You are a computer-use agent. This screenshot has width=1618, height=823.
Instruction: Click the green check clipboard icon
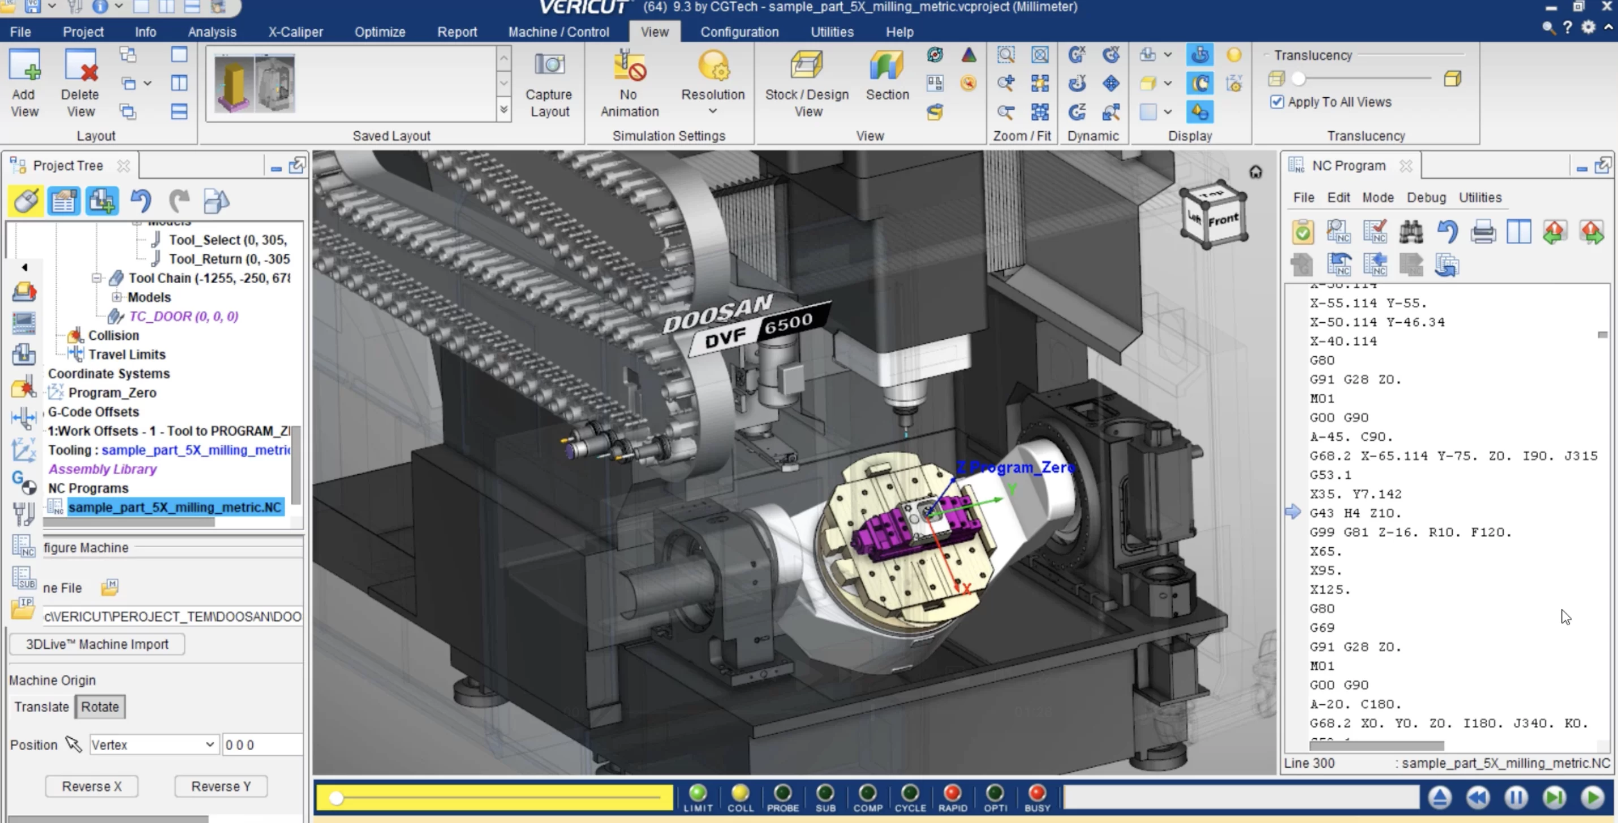1303,232
